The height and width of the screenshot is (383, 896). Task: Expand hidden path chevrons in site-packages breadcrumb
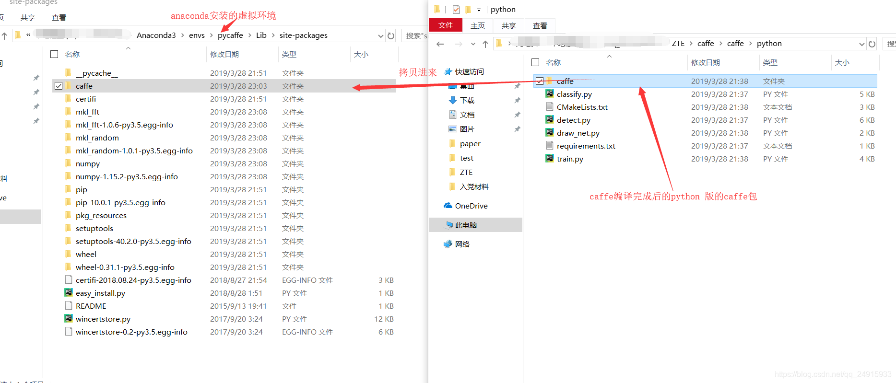pos(28,35)
